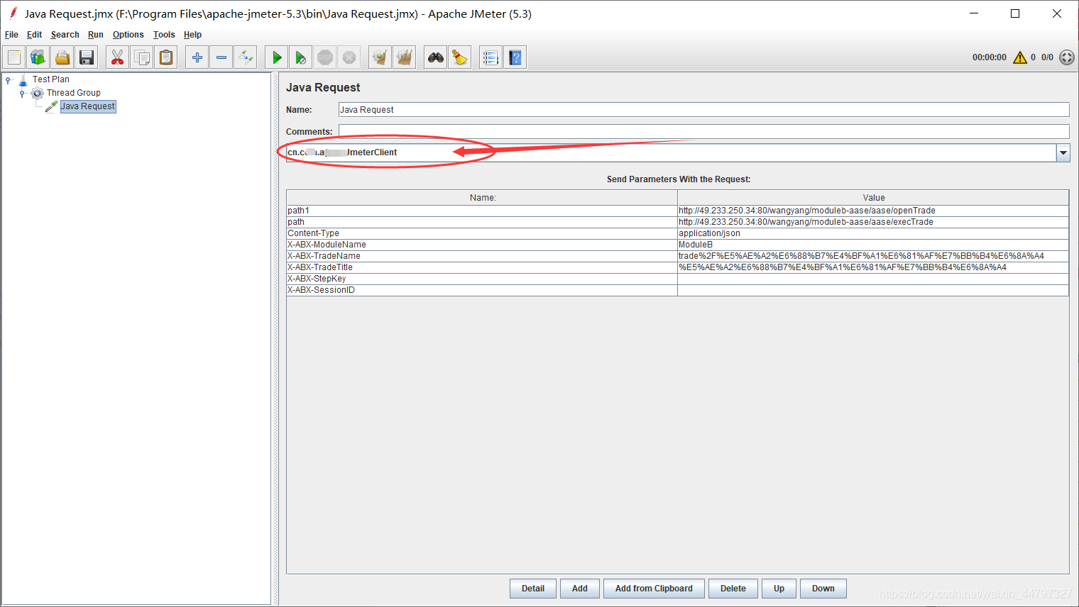Image resolution: width=1079 pixels, height=607 pixels.
Task: Select the X-ABX-ModuleName cell
Action: coord(482,245)
